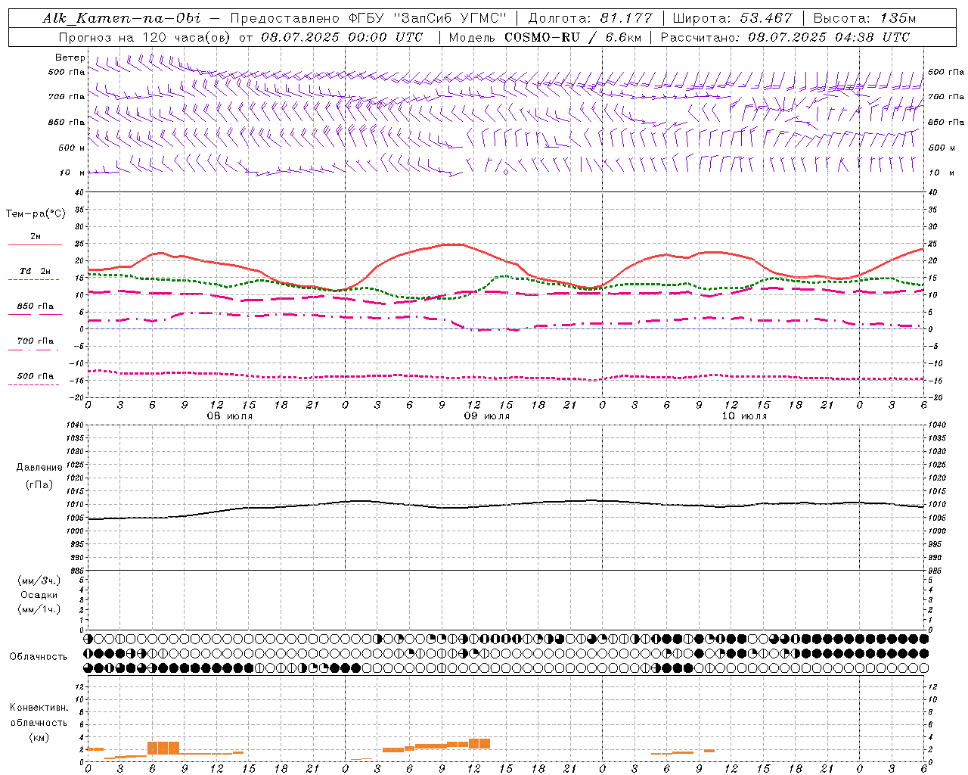Click the Тем-ра(°C) panel label
968x775 pixels.
pos(36,214)
